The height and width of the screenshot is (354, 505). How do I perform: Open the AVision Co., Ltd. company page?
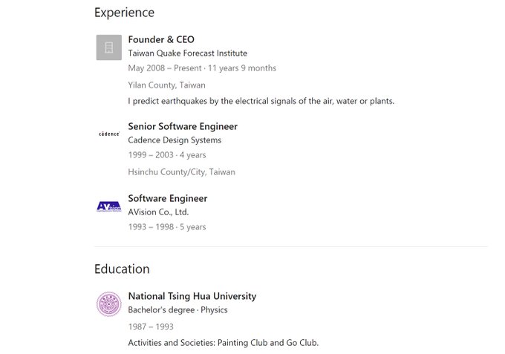click(x=158, y=212)
